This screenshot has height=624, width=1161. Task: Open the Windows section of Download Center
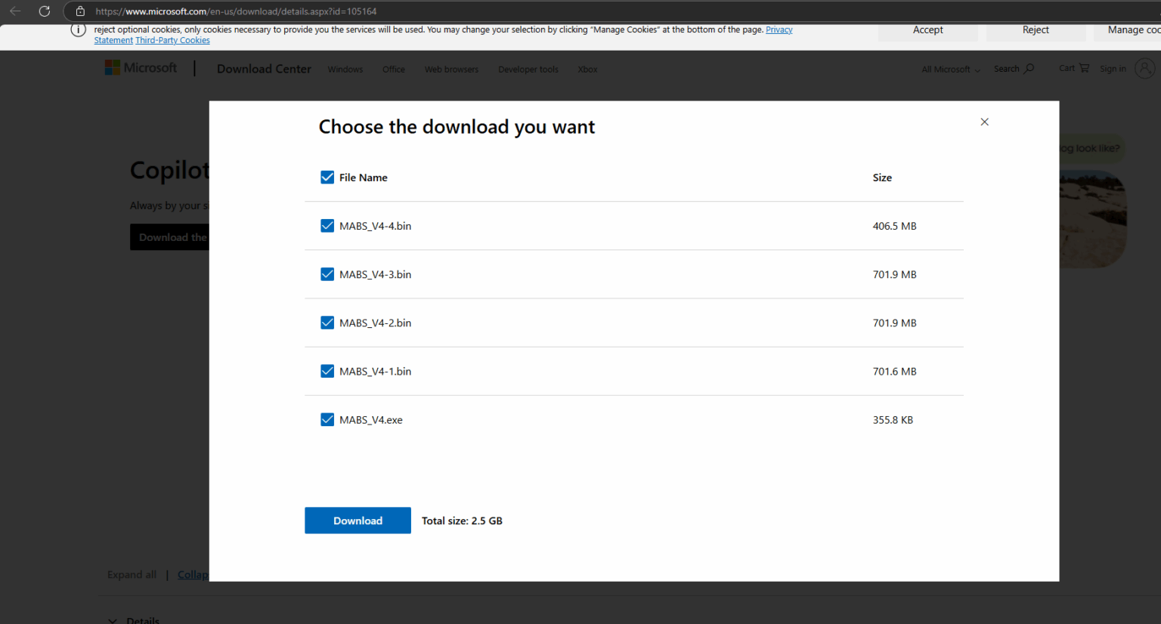pyautogui.click(x=345, y=69)
